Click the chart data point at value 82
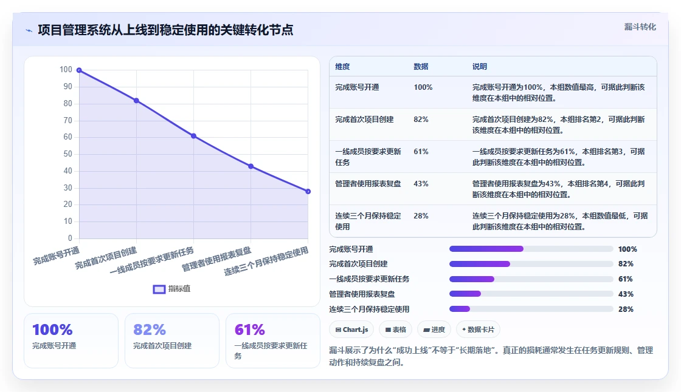This screenshot has width=681, height=392. pos(136,101)
